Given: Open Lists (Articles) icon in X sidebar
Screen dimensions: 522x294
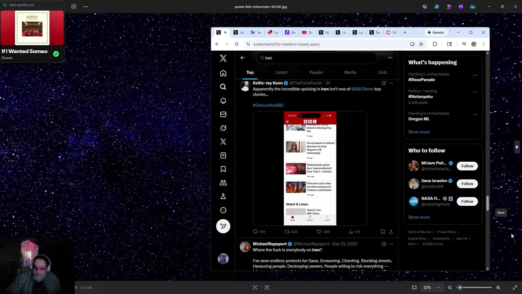Looking at the screenshot, I should pyautogui.click(x=223, y=156).
